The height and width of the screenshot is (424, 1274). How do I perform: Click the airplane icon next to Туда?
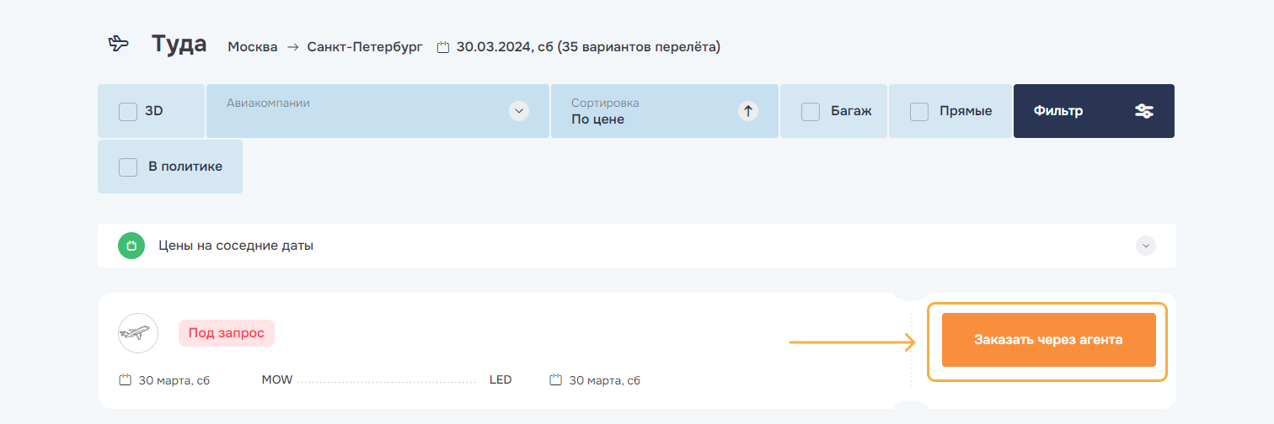click(119, 45)
